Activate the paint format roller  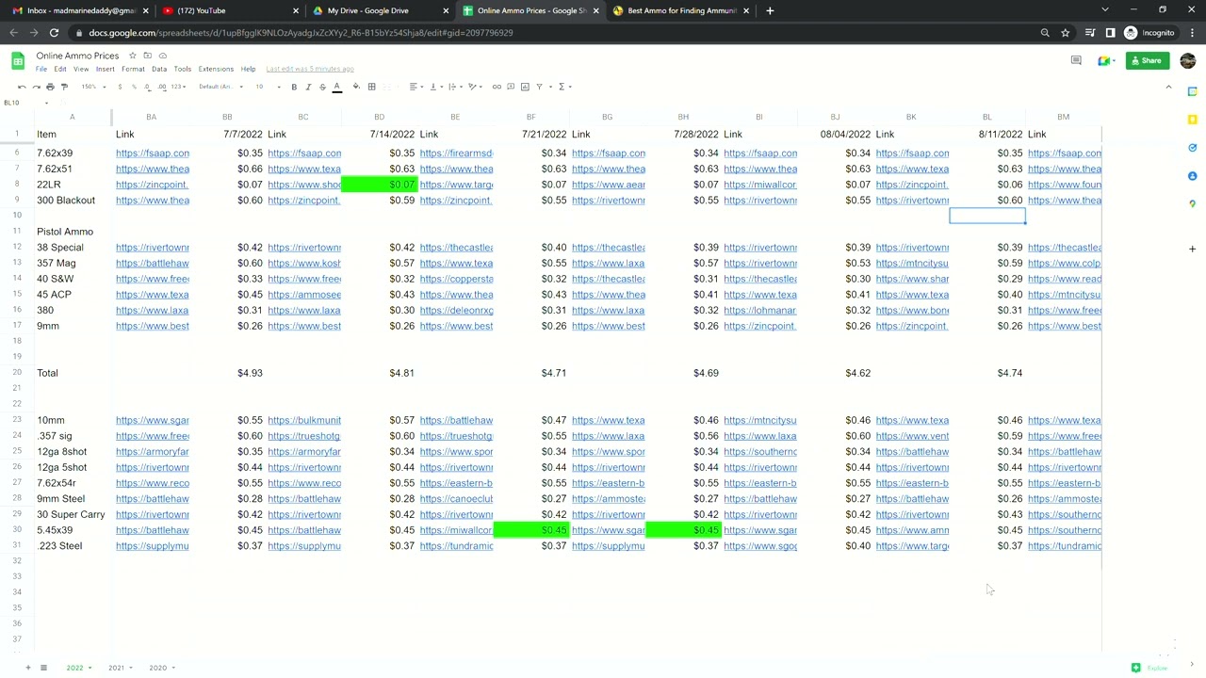pos(64,87)
